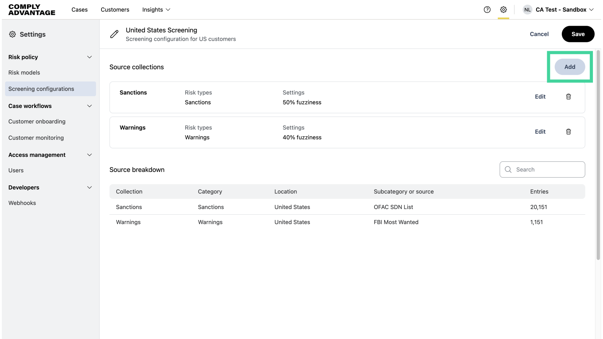This screenshot has height=339, width=603.
Task: Collapse the Case workflows section
Action: click(x=90, y=106)
